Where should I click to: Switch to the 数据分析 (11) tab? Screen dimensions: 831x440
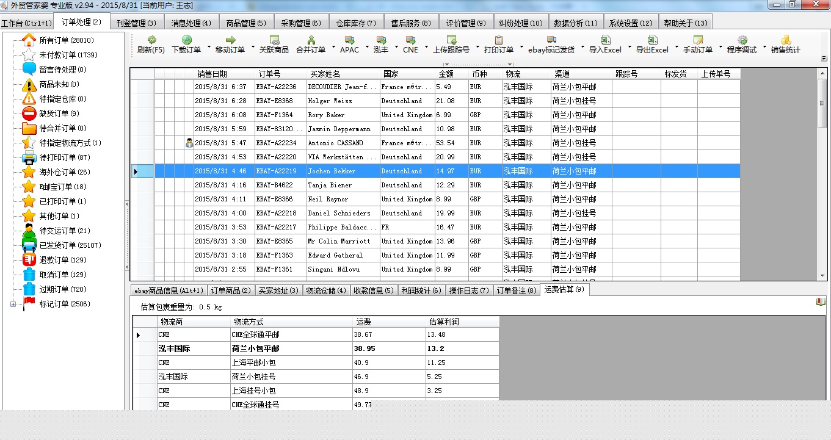point(576,23)
